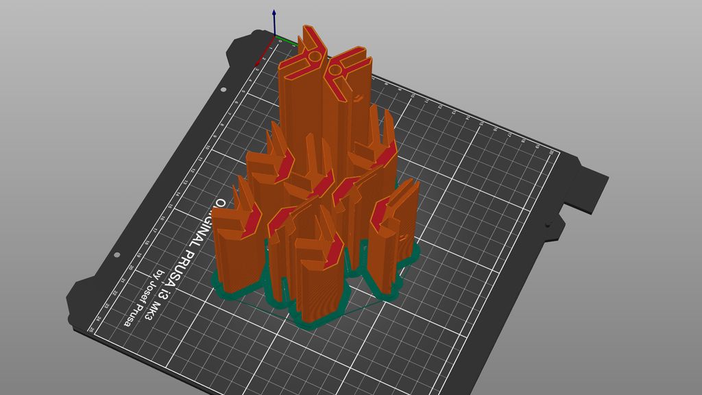
Task: Click red top surface of front-left model
Action: (252, 222)
